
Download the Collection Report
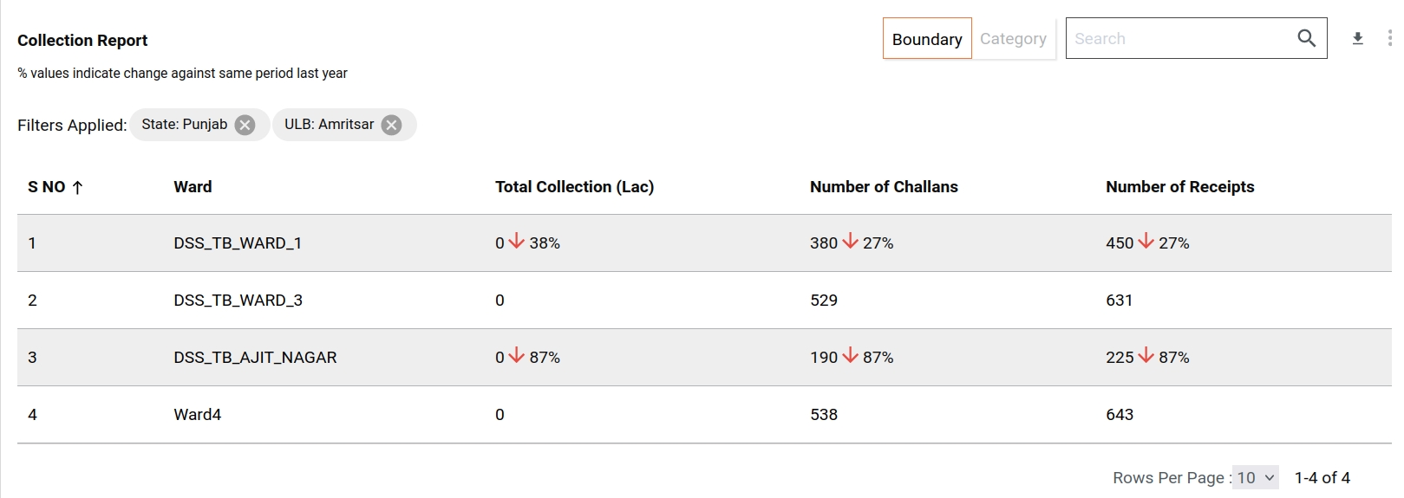coord(1358,38)
